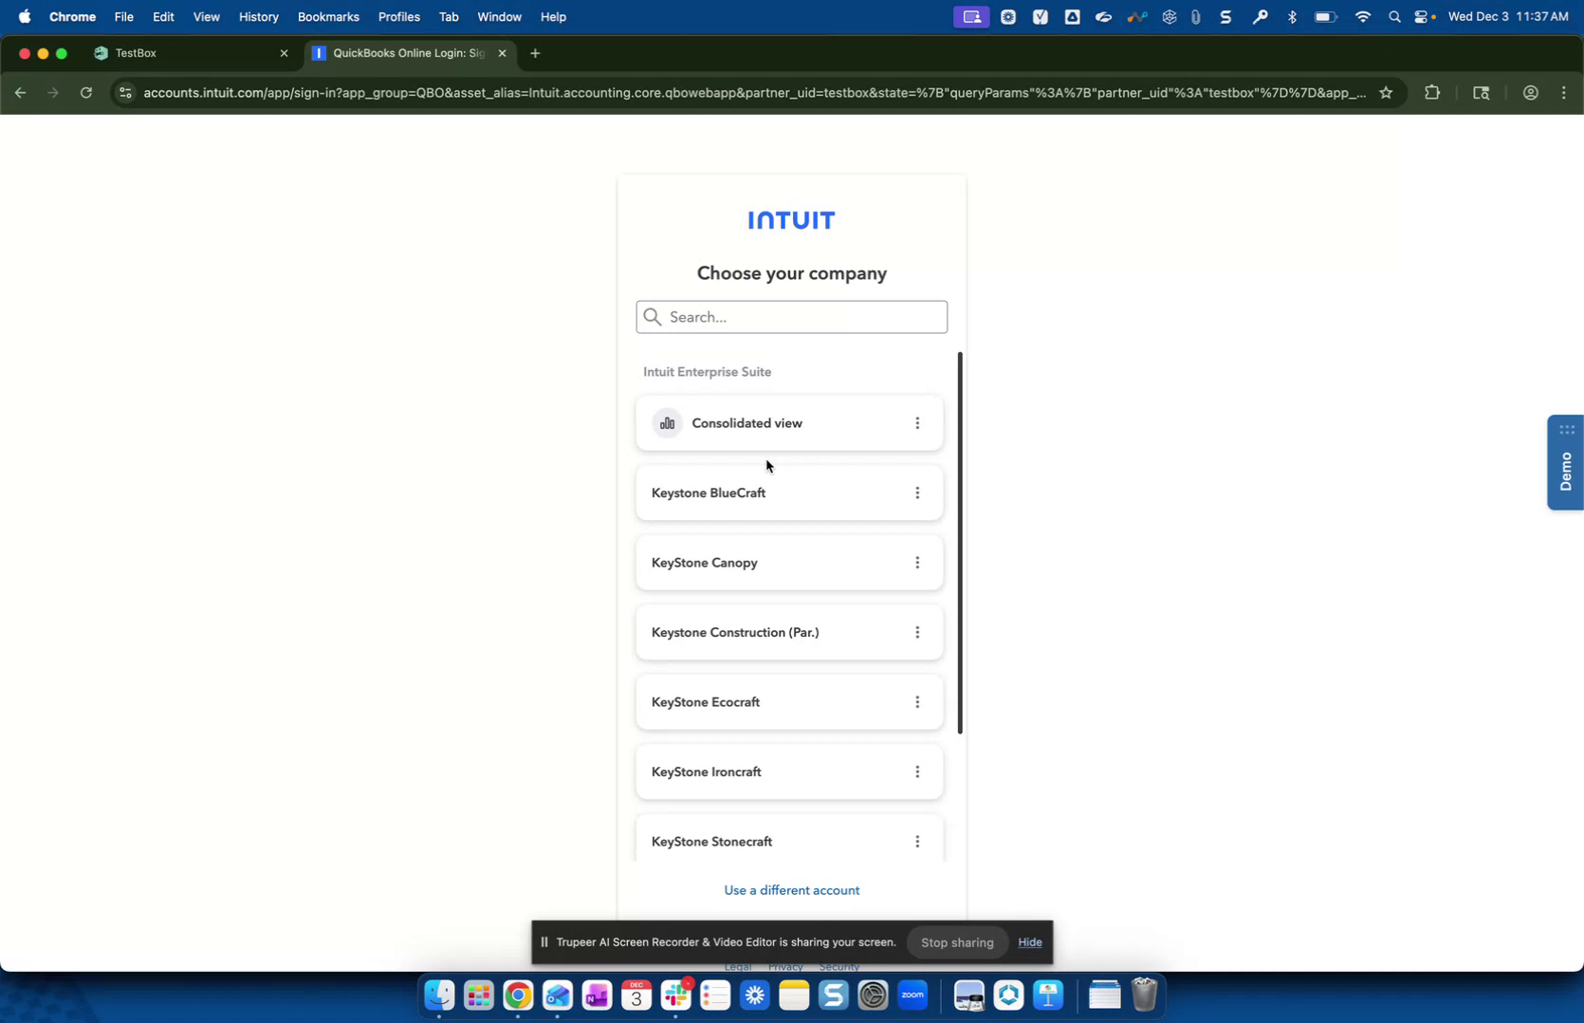Viewport: 1584px width, 1023px height.
Task: Open options menu for KeyStone Canopy
Action: tap(917, 562)
